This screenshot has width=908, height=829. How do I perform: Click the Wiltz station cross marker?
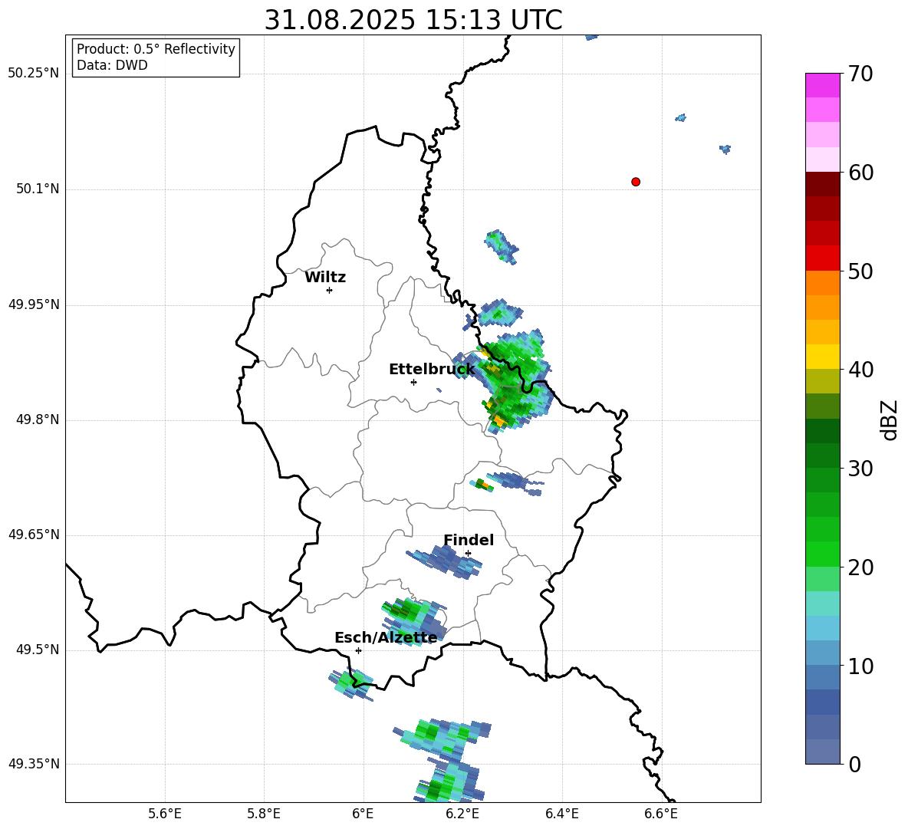click(x=330, y=290)
